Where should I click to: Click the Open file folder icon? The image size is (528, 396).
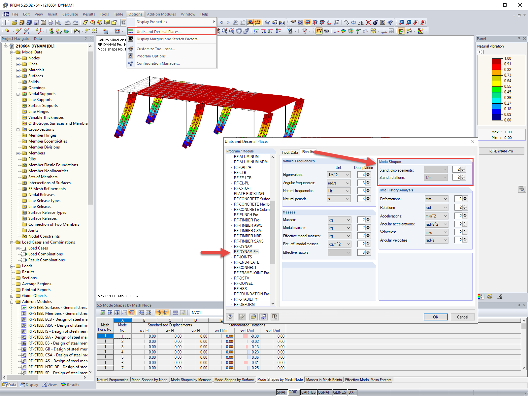point(15,22)
